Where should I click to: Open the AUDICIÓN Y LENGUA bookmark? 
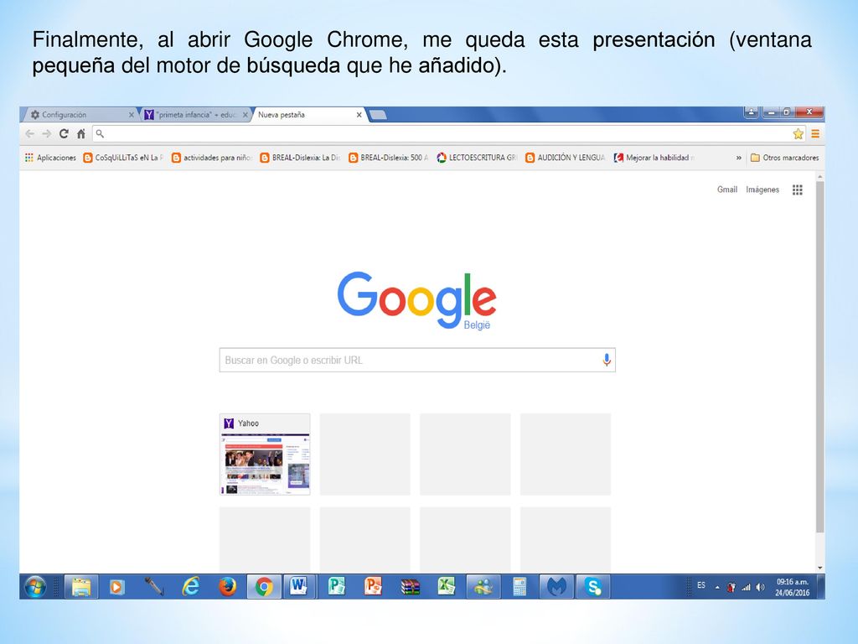566,158
